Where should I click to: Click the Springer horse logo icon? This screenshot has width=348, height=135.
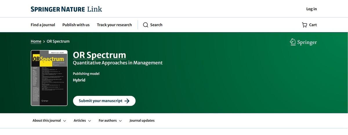293,42
